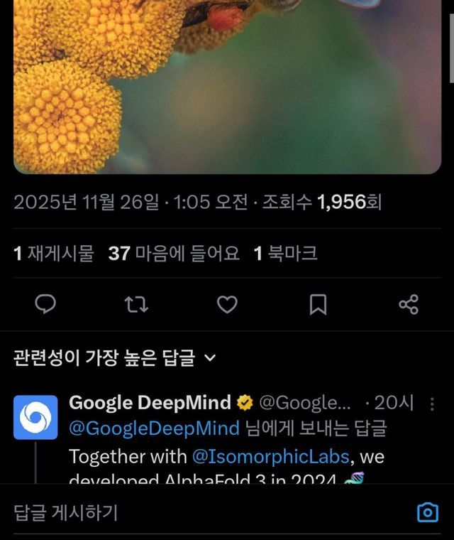Viewport: 454px width, 540px height.
Task: Open the bee on flower photo
Action: click(227, 85)
